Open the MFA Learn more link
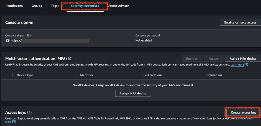This screenshot has height=126, width=261. tap(237, 65)
